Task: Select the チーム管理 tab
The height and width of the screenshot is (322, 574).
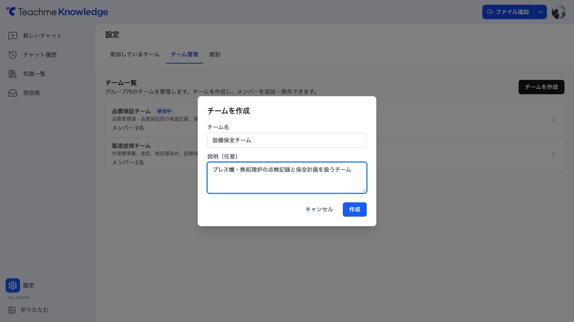Action: pyautogui.click(x=185, y=54)
